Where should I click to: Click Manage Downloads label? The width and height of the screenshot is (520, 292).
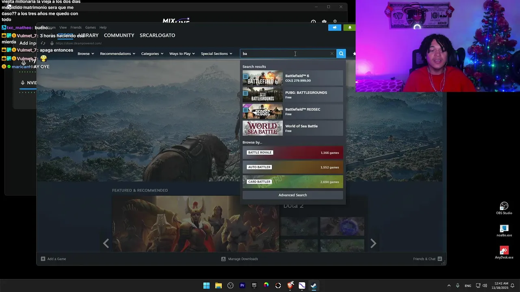pyautogui.click(x=243, y=259)
